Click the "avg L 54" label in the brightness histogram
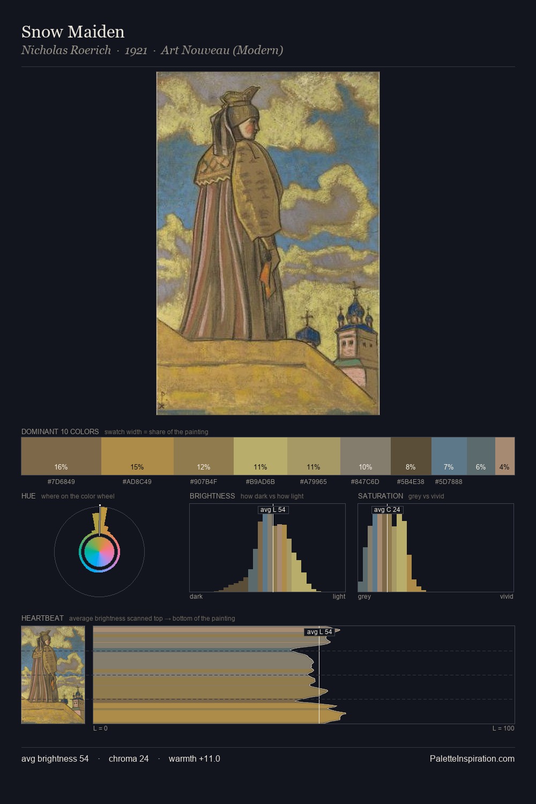This screenshot has height=804, width=536. [273, 509]
